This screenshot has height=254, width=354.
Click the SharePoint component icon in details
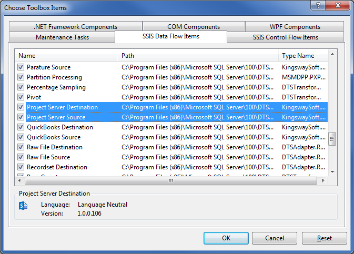click(x=23, y=206)
